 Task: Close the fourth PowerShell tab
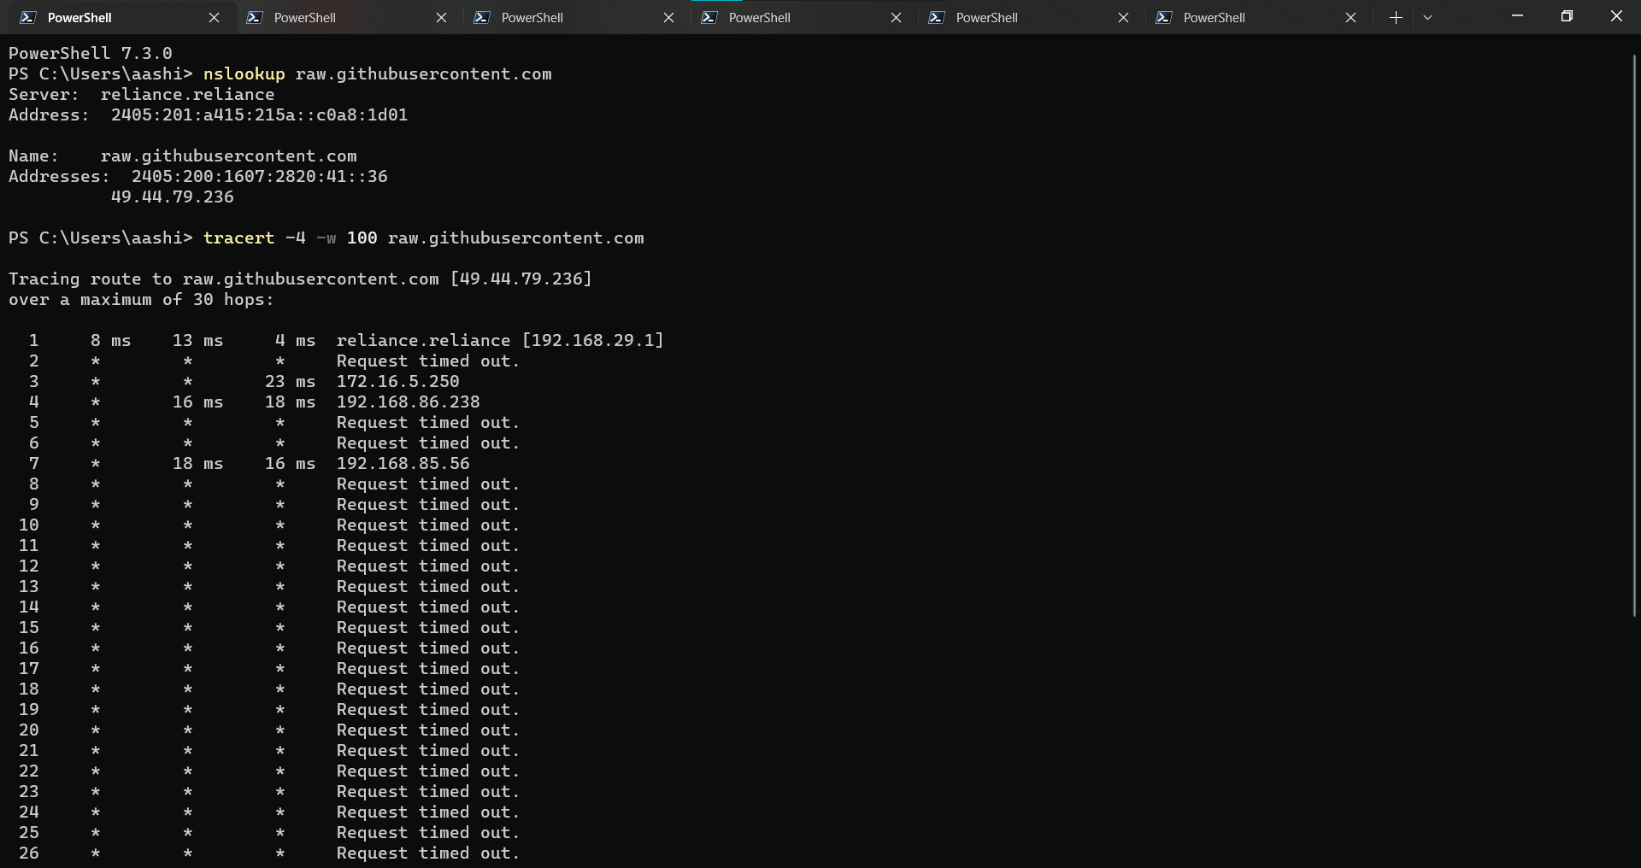[x=896, y=17]
